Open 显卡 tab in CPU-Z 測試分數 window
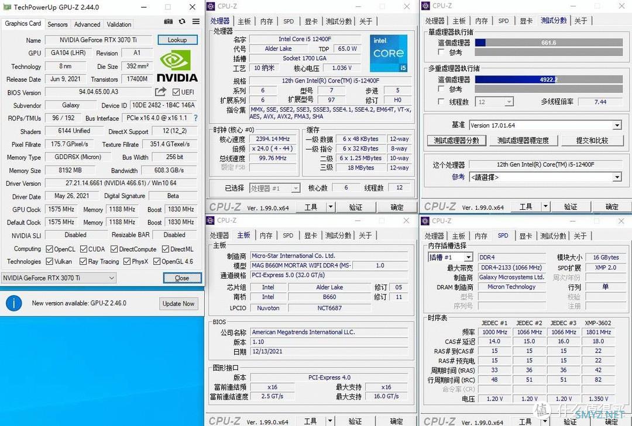 [526, 21]
